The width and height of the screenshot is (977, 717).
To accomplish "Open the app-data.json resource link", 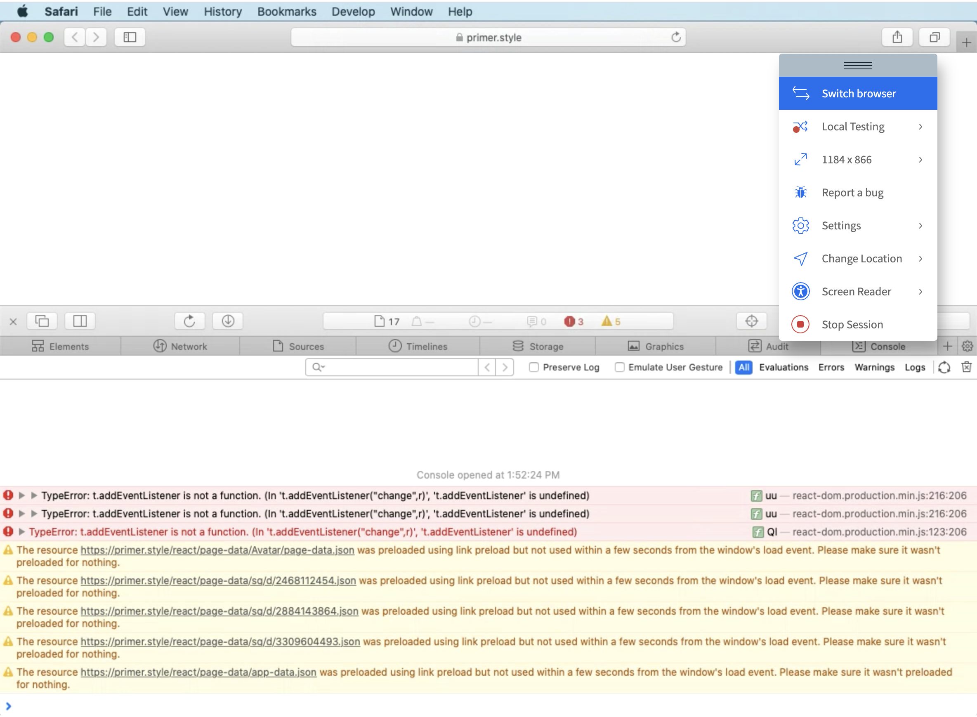I will click(198, 672).
